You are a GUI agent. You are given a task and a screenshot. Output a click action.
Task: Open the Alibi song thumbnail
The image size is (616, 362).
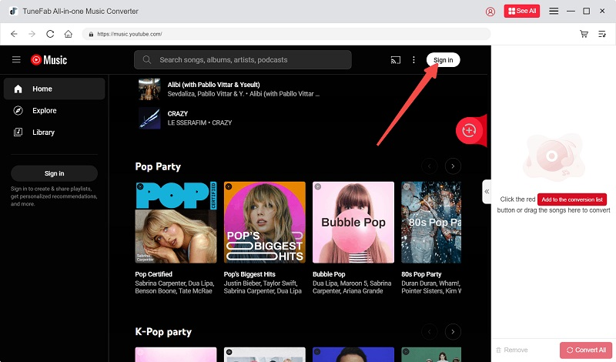click(x=149, y=89)
